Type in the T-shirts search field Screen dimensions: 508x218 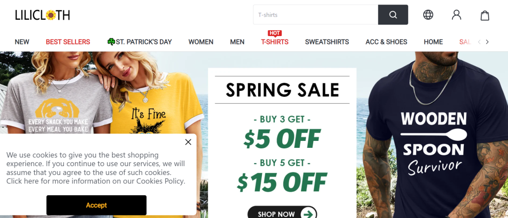(316, 15)
